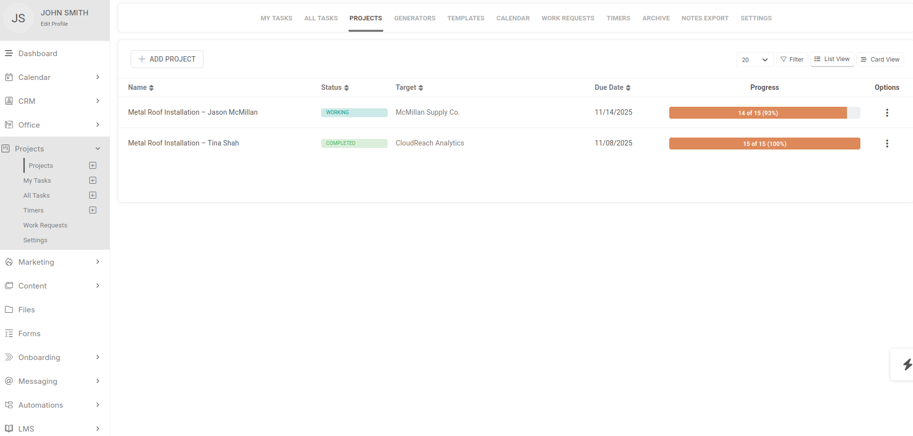Open three-dot options for Tina Shah project
The image size is (913, 436).
[x=887, y=144]
